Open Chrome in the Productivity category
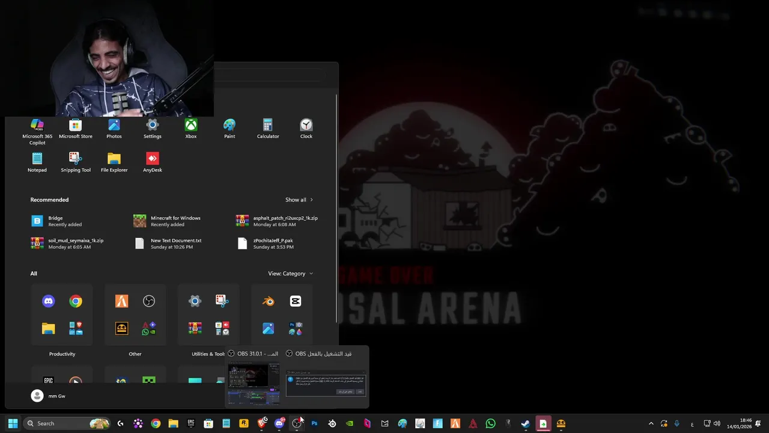Image resolution: width=769 pixels, height=433 pixels. (x=76, y=301)
